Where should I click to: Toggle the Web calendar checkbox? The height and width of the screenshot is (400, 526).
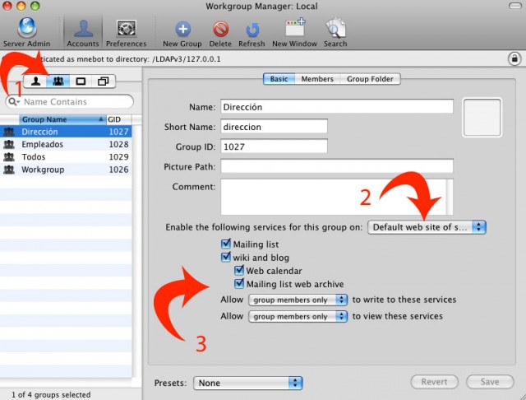(239, 270)
